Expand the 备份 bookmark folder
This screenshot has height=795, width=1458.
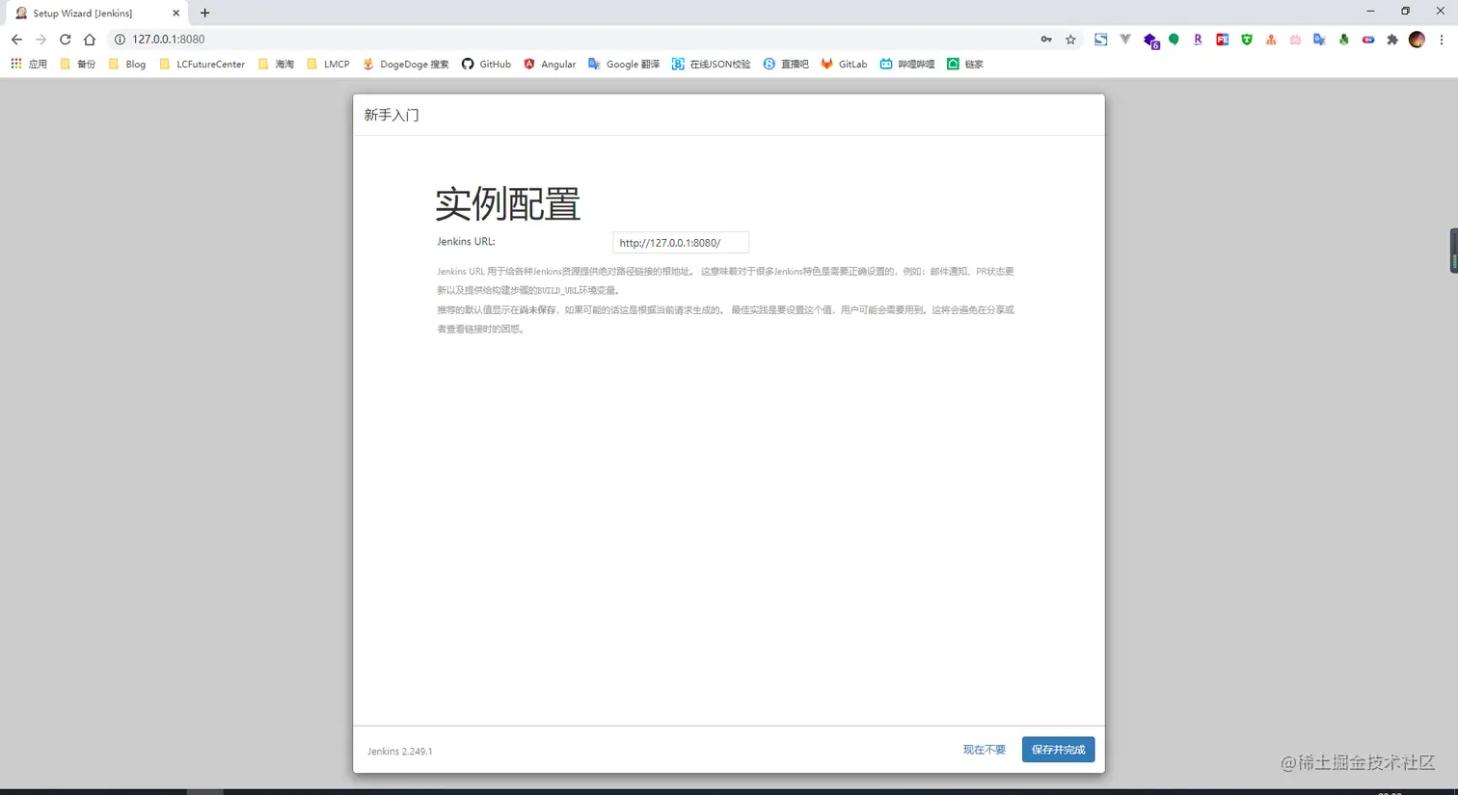click(x=78, y=64)
